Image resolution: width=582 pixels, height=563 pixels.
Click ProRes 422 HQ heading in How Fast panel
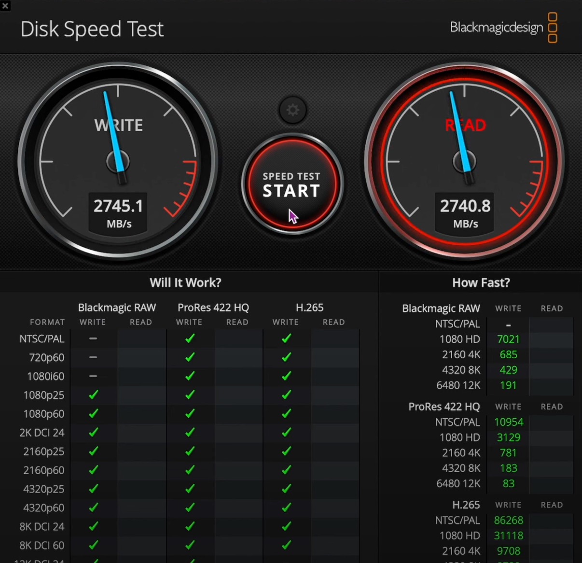point(444,407)
